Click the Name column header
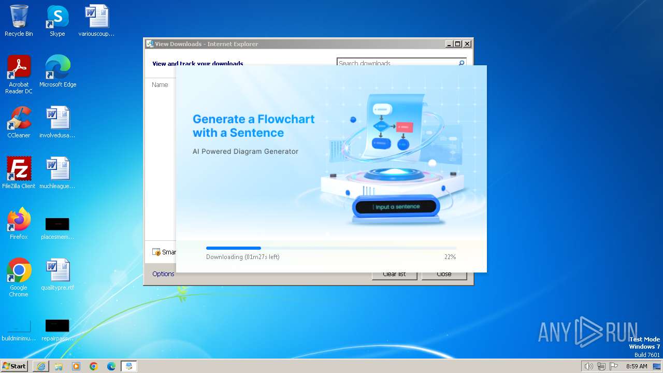The height and width of the screenshot is (373, 663). point(160,85)
